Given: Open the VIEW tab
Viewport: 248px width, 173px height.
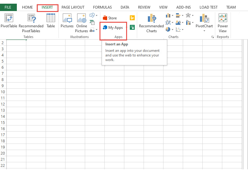Looking at the screenshot, I should click(x=163, y=7).
